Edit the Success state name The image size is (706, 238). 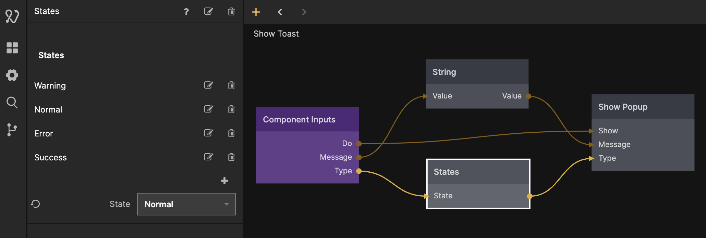pyautogui.click(x=208, y=157)
